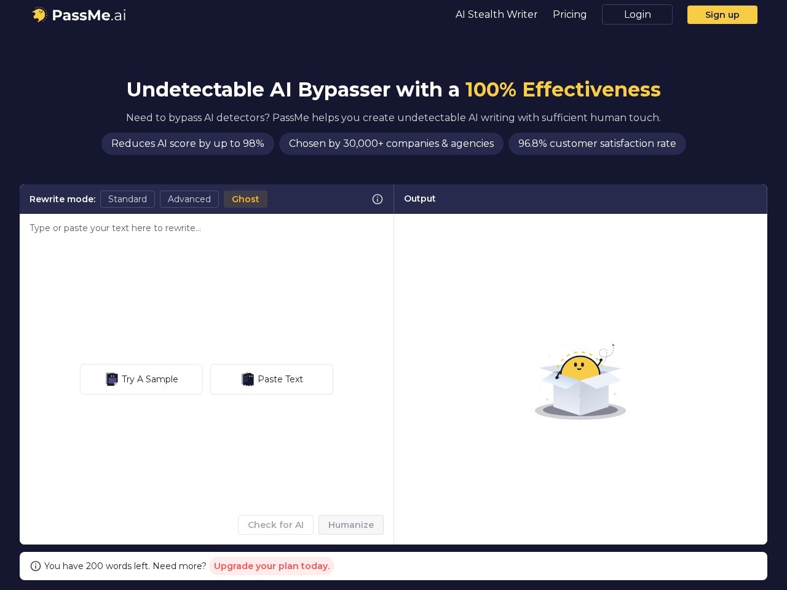The height and width of the screenshot is (590, 787).
Task: Click info icon beside words left notice
Action: tap(36, 566)
